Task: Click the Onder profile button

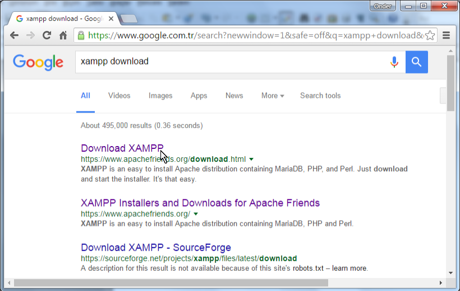Action: (383, 6)
